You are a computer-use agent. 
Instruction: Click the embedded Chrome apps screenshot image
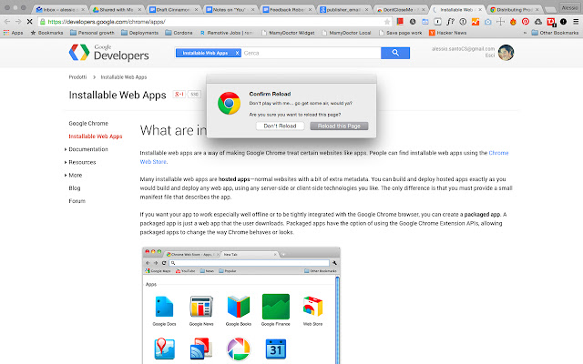(x=240, y=306)
